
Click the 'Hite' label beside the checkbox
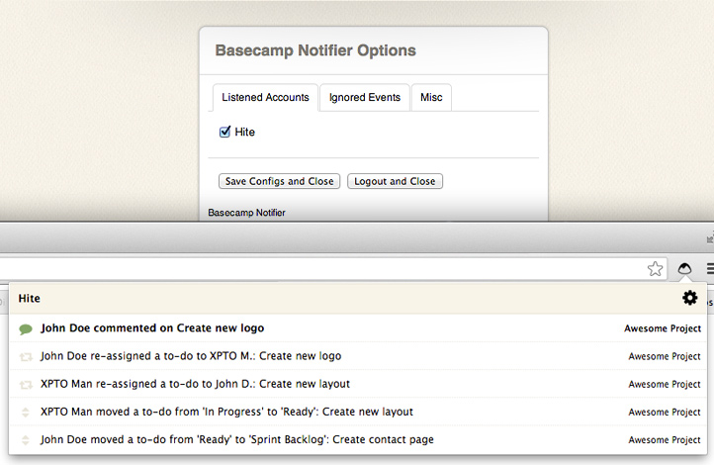click(x=244, y=132)
